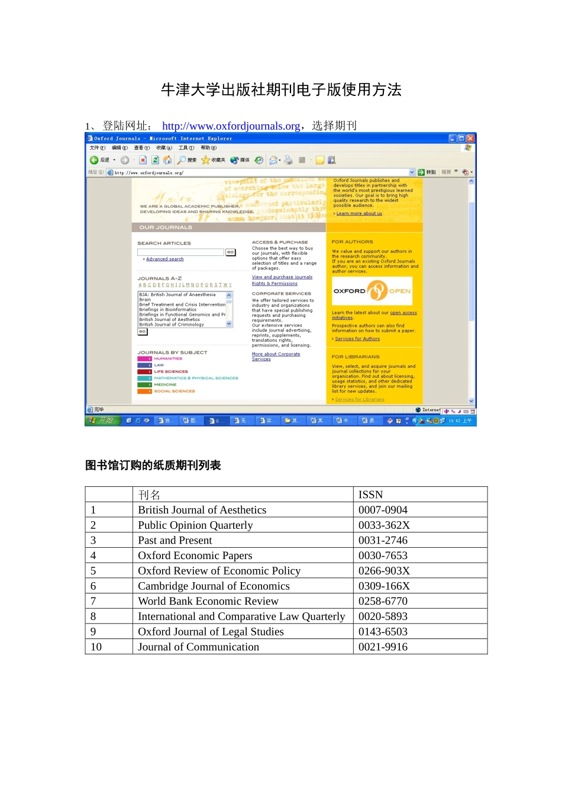Click the red Life Sciences subject arrow
Screen dimensions: 562x796
click(145, 371)
